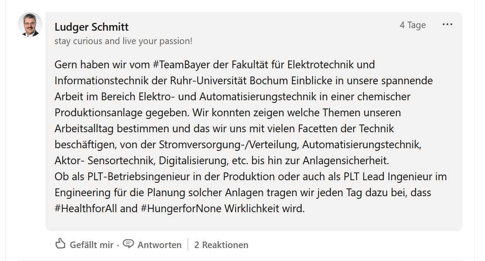Screen dimensions: 485x261
Task: Click the Ludger Schmitt name link
Action: click(x=91, y=27)
